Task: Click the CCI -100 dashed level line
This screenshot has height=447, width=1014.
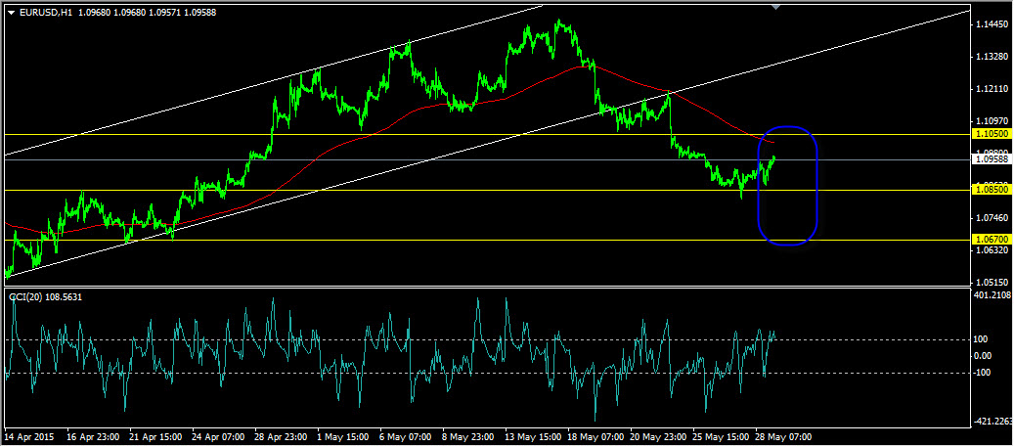Action: [485, 373]
